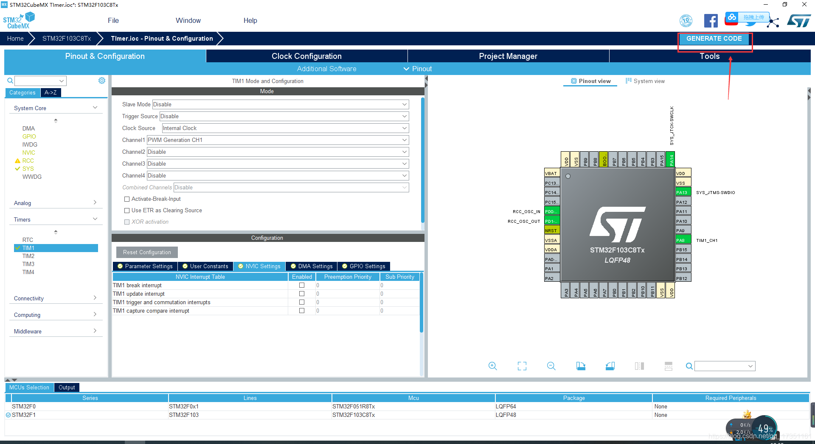Viewport: 815px width, 444px height.
Task: Click the Baidu cloud upload widget
Action: tap(747, 18)
